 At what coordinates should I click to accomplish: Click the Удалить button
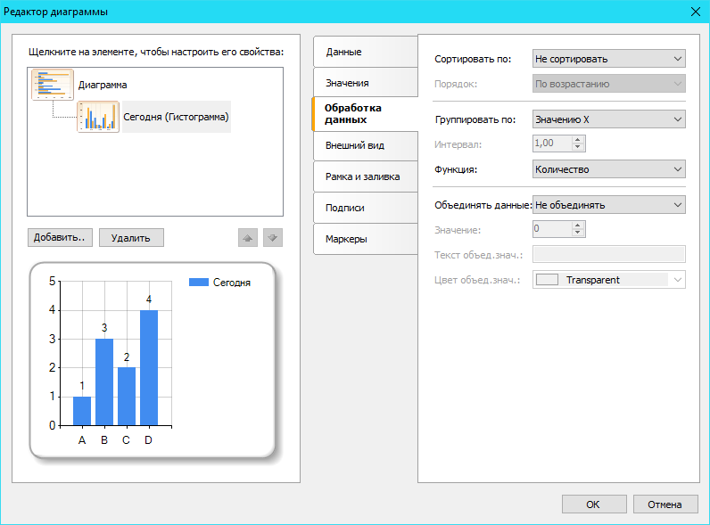[x=131, y=238]
